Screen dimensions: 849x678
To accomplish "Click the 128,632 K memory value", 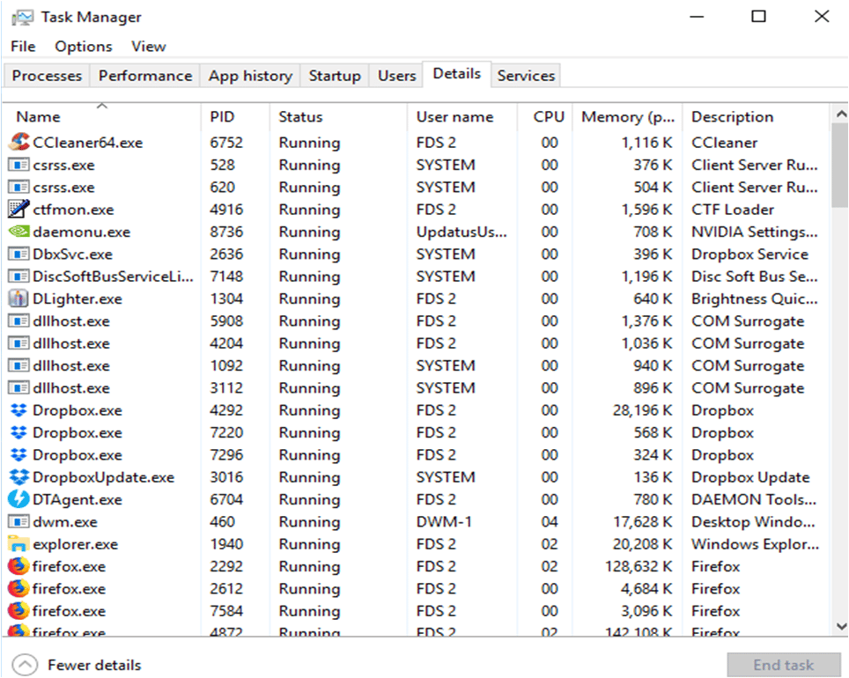I will (639, 566).
